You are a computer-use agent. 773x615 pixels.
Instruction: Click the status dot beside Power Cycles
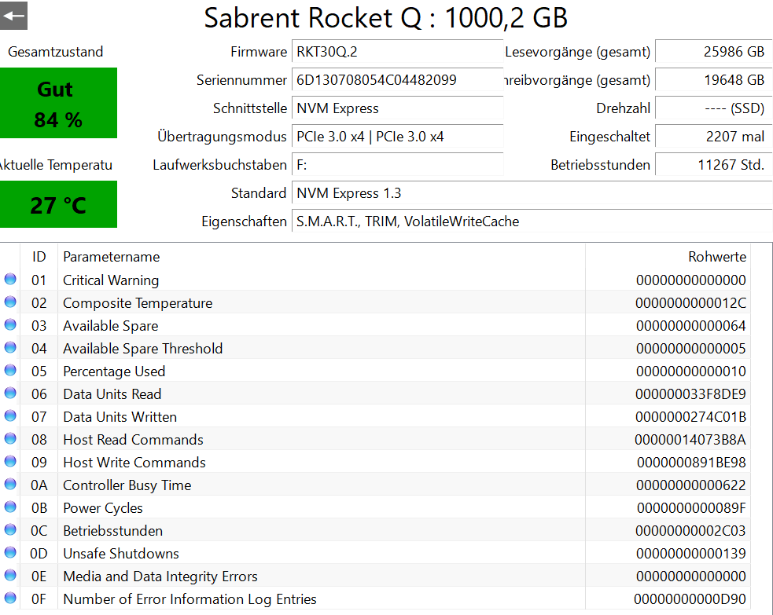[10, 507]
